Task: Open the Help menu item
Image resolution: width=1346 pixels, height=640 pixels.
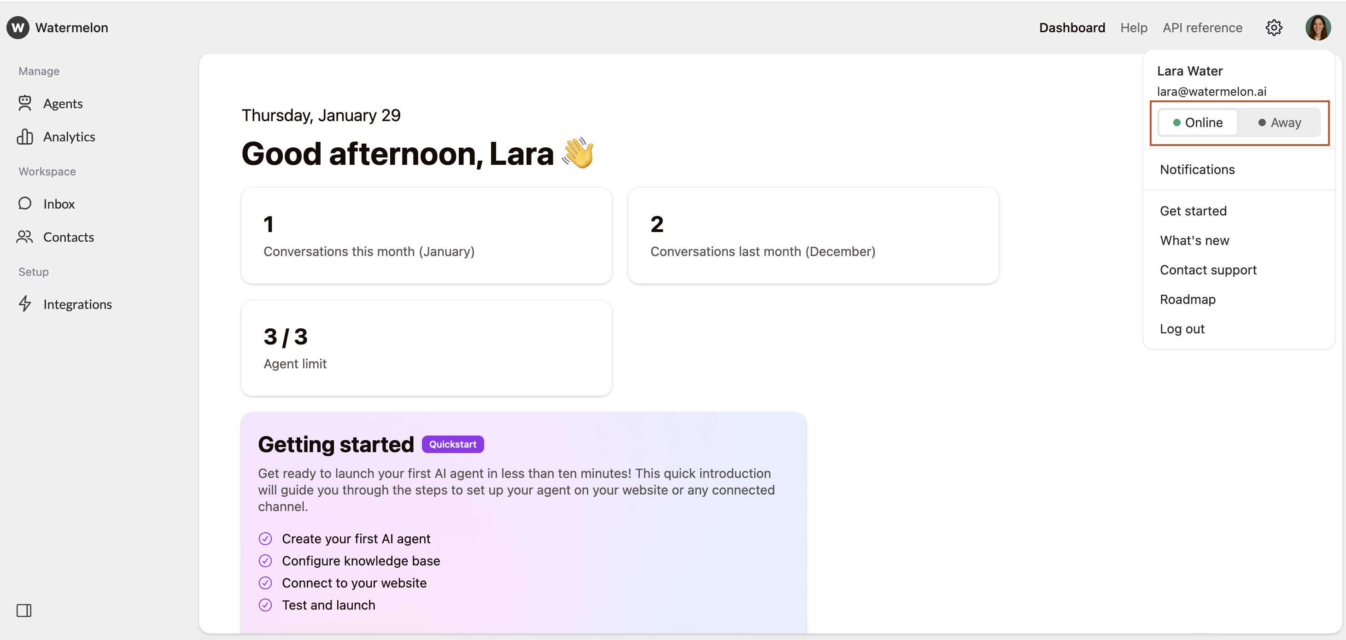Action: [x=1133, y=27]
